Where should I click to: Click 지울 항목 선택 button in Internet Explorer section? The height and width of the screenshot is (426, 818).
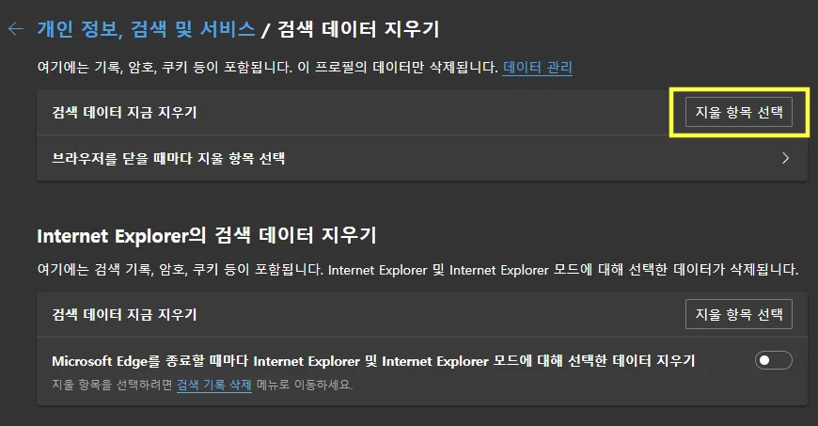(739, 314)
